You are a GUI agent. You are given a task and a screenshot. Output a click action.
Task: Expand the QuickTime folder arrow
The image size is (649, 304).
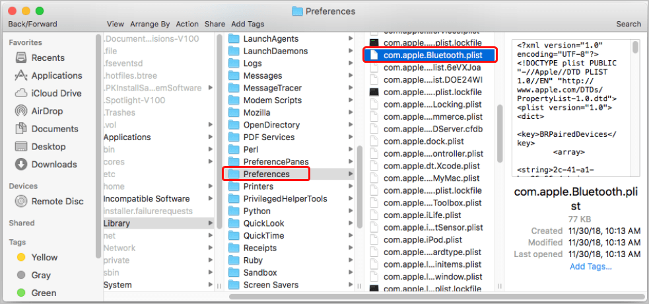(x=351, y=236)
